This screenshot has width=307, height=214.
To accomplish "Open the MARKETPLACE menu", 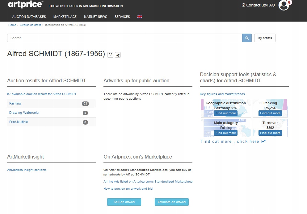I will pyautogui.click(x=65, y=17).
